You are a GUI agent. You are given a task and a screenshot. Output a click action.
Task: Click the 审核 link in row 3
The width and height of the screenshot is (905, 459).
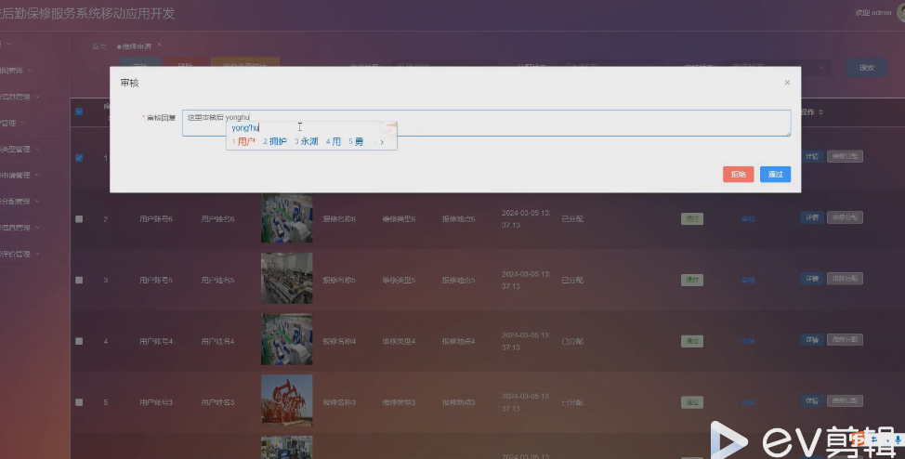click(748, 280)
